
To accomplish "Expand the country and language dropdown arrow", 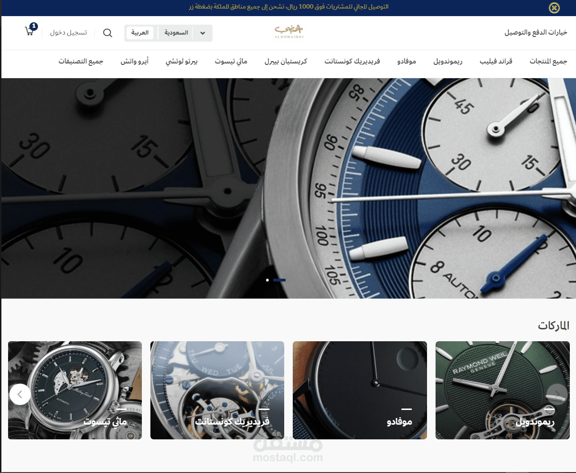I will 203,33.
